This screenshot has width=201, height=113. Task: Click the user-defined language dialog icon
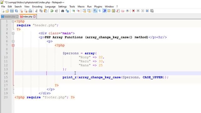coord(109,11)
